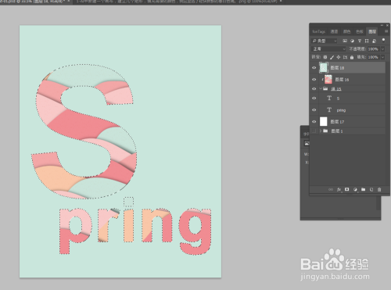Create a new group with folder icon
Image resolution: width=391 pixels, height=290 pixels.
(x=364, y=189)
